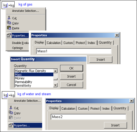Confirm with OK in Insert Quantity dialog
Screen dimensions: 137x132
coord(72,68)
